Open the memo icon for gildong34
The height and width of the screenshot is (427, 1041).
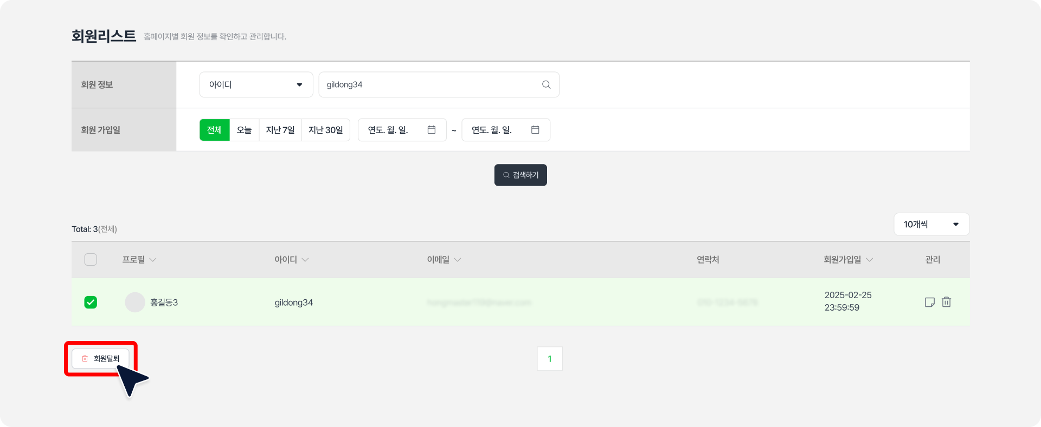pos(929,302)
